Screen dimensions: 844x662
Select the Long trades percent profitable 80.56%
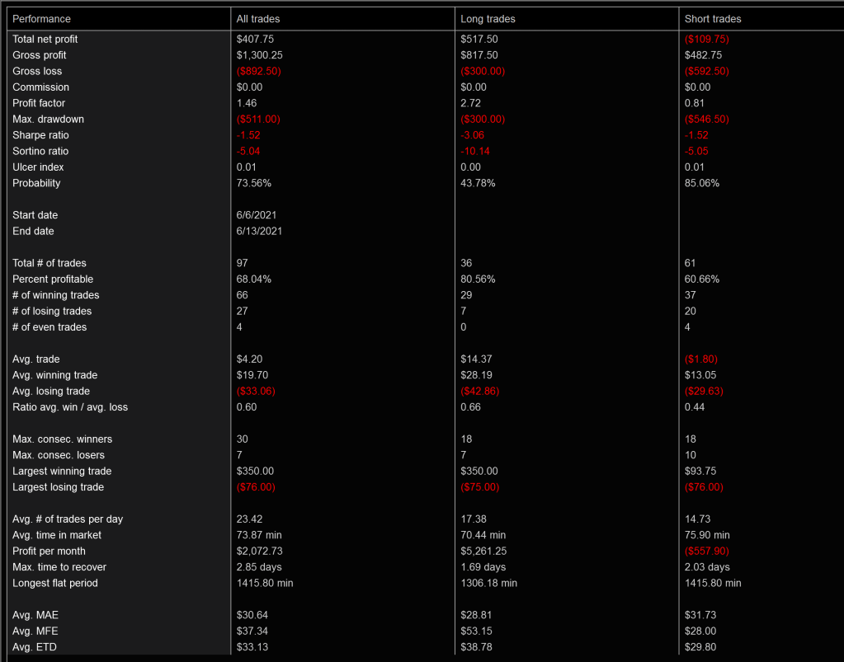pyautogui.click(x=479, y=279)
